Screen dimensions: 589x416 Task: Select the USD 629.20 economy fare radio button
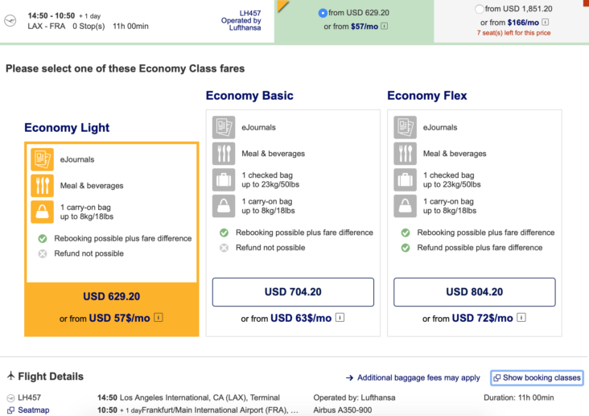click(323, 13)
